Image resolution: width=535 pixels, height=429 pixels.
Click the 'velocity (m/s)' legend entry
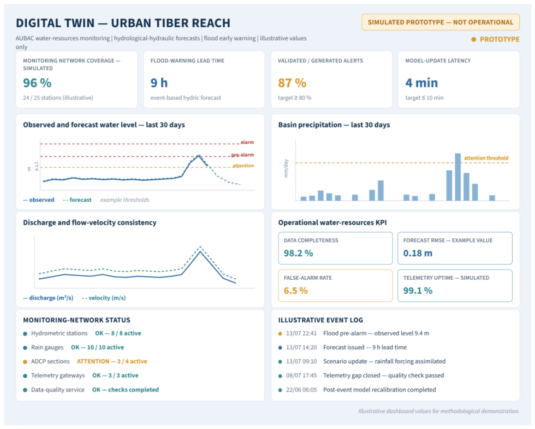[104, 298]
